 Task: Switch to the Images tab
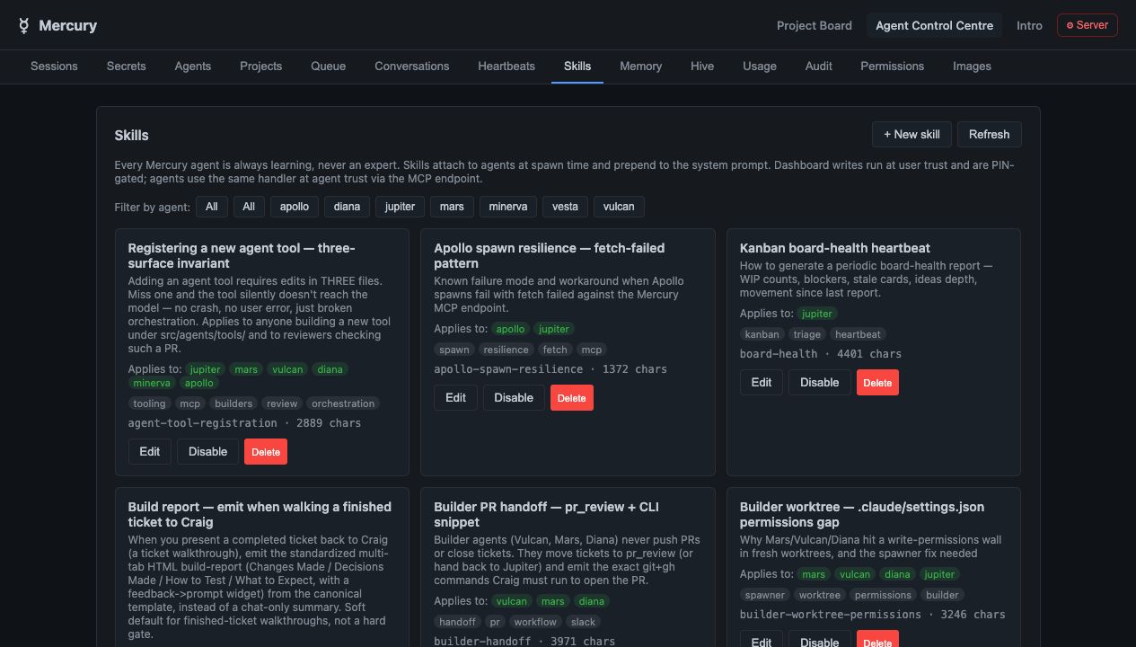coord(972,66)
